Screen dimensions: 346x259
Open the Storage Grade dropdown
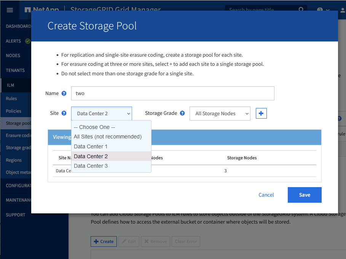click(x=220, y=113)
